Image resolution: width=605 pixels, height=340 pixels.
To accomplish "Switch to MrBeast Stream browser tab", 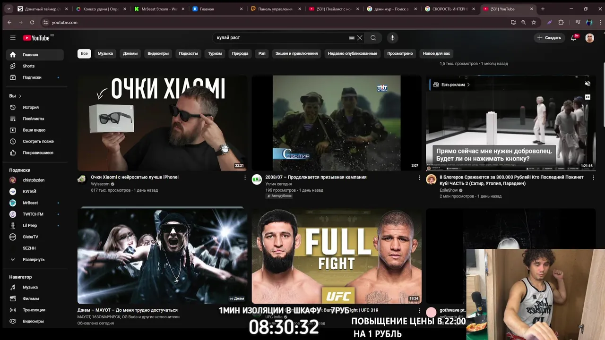I will pos(159,9).
